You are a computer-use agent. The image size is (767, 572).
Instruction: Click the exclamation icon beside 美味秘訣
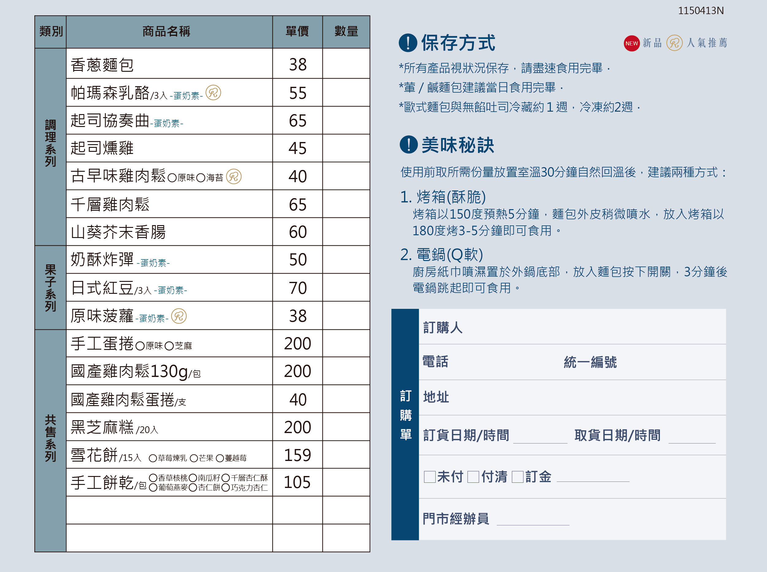point(409,144)
